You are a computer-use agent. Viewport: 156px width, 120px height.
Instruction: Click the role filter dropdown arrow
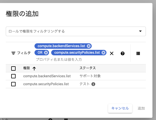140,31
